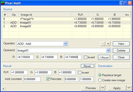
Task: Click the Delete button
Action: coord(121,51)
